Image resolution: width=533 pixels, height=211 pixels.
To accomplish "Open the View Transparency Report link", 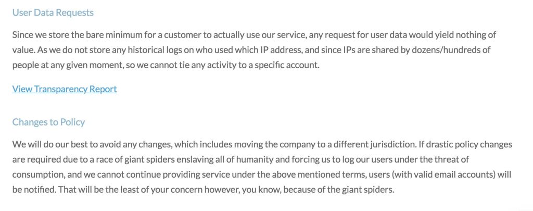I will click(65, 89).
